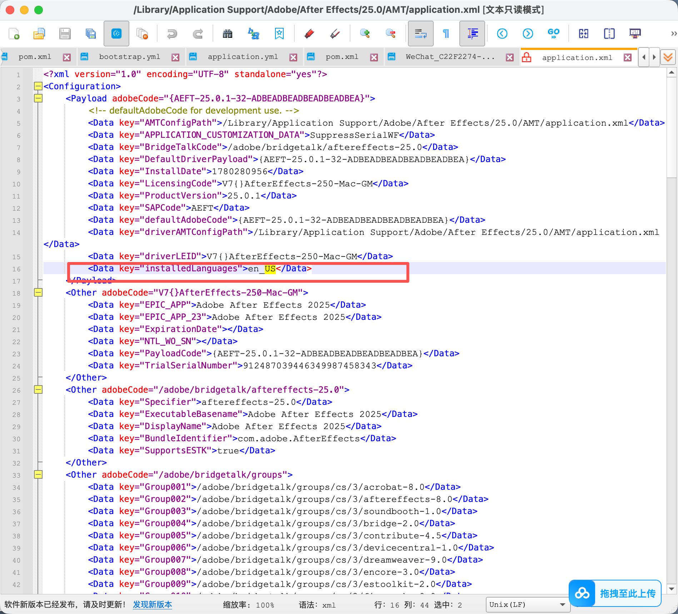Viewport: 678px width, 614px height.
Task: Click the close-all-files toolbar icon
Action: coord(142,34)
